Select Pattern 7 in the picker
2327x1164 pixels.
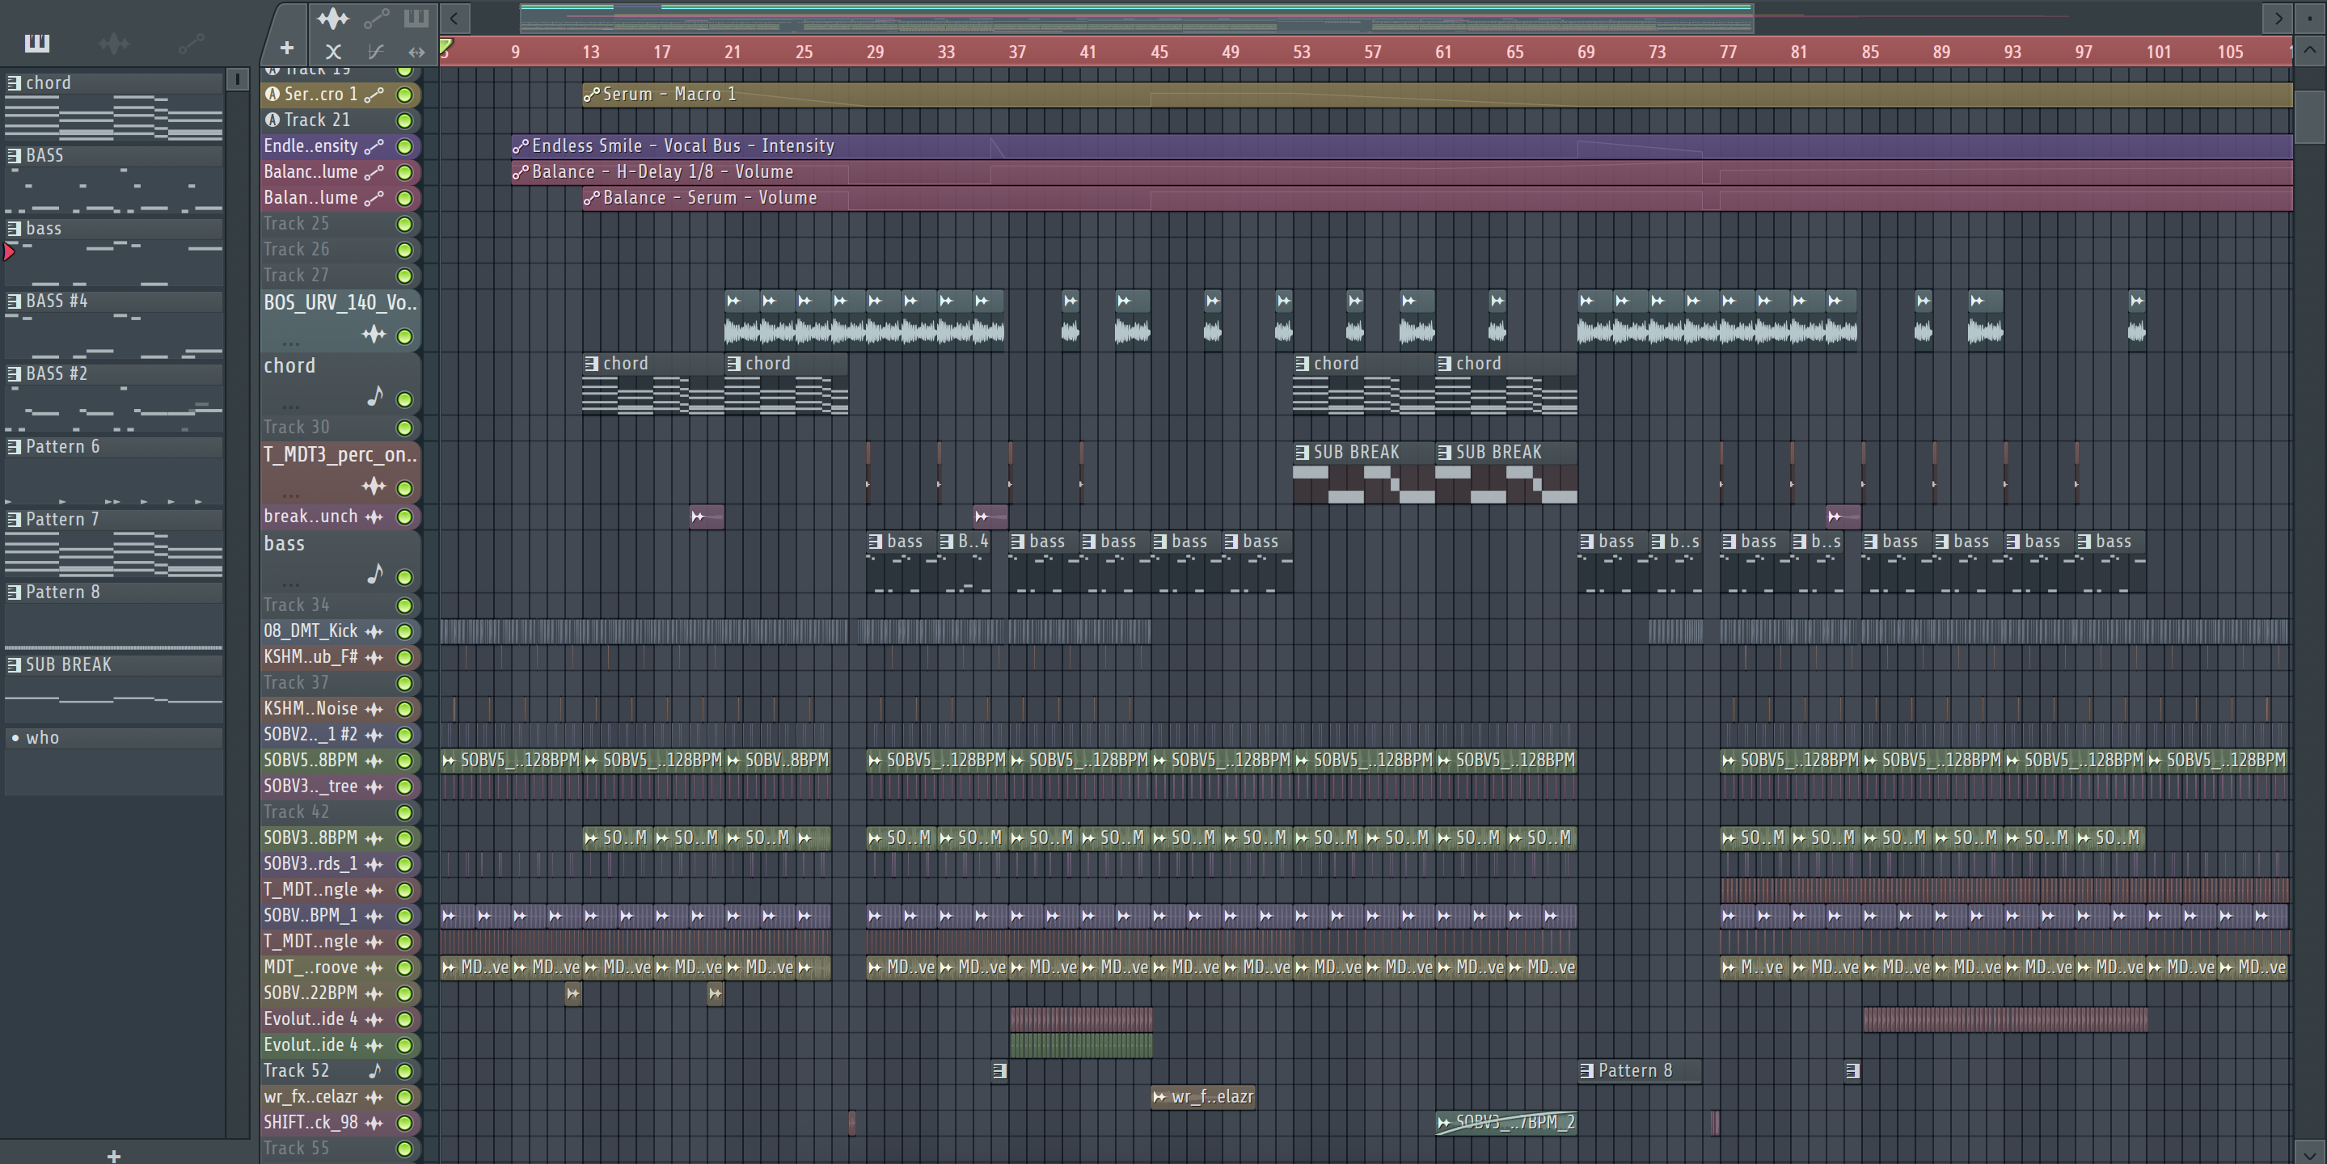click(x=114, y=545)
